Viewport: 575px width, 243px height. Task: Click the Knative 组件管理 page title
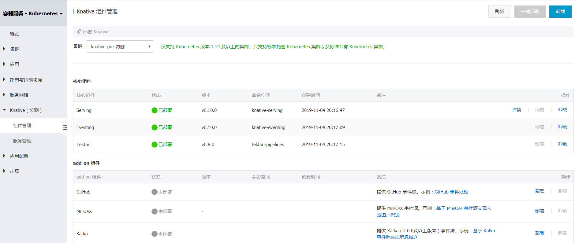97,12
